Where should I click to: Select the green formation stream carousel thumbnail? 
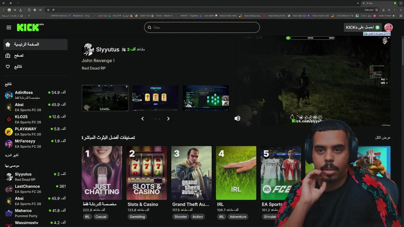pyautogui.click(x=206, y=98)
